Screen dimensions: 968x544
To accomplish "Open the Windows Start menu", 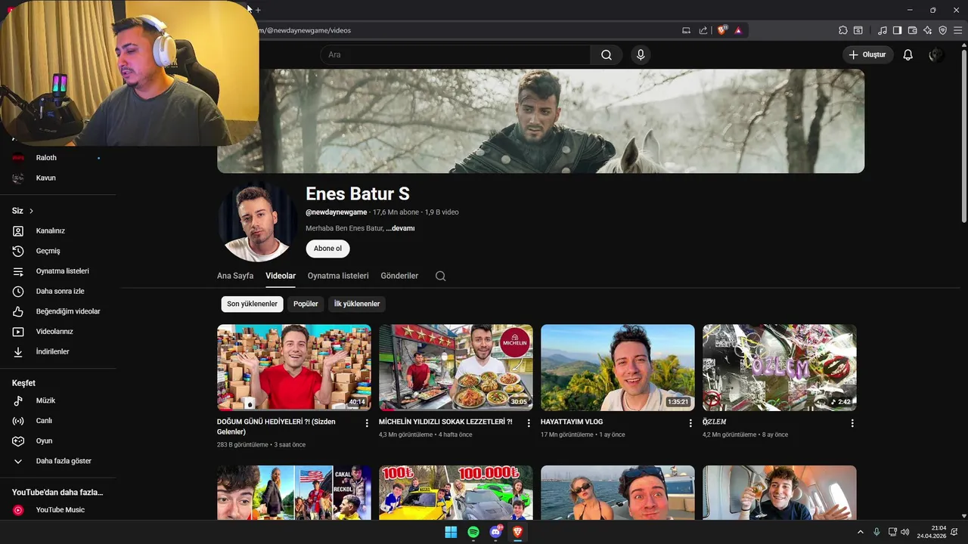I will click(451, 532).
